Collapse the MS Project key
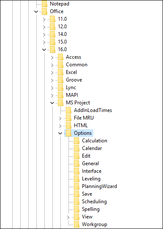 click(52, 103)
